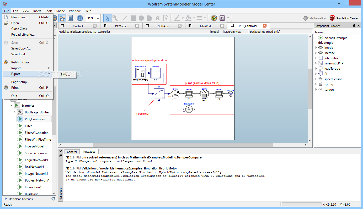Select the Bitmap image tool

tap(166, 18)
